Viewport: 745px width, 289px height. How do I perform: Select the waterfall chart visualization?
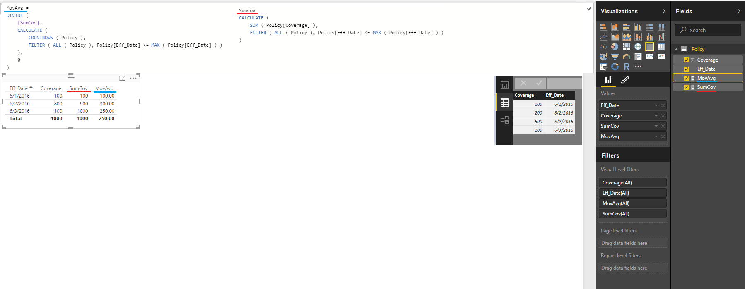tap(661, 37)
